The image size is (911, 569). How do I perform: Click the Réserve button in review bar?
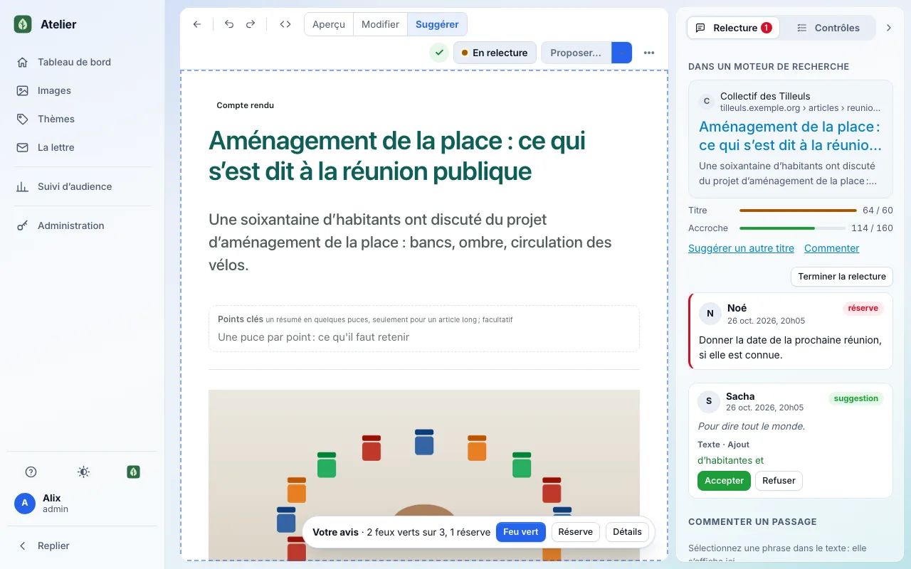[x=575, y=532]
